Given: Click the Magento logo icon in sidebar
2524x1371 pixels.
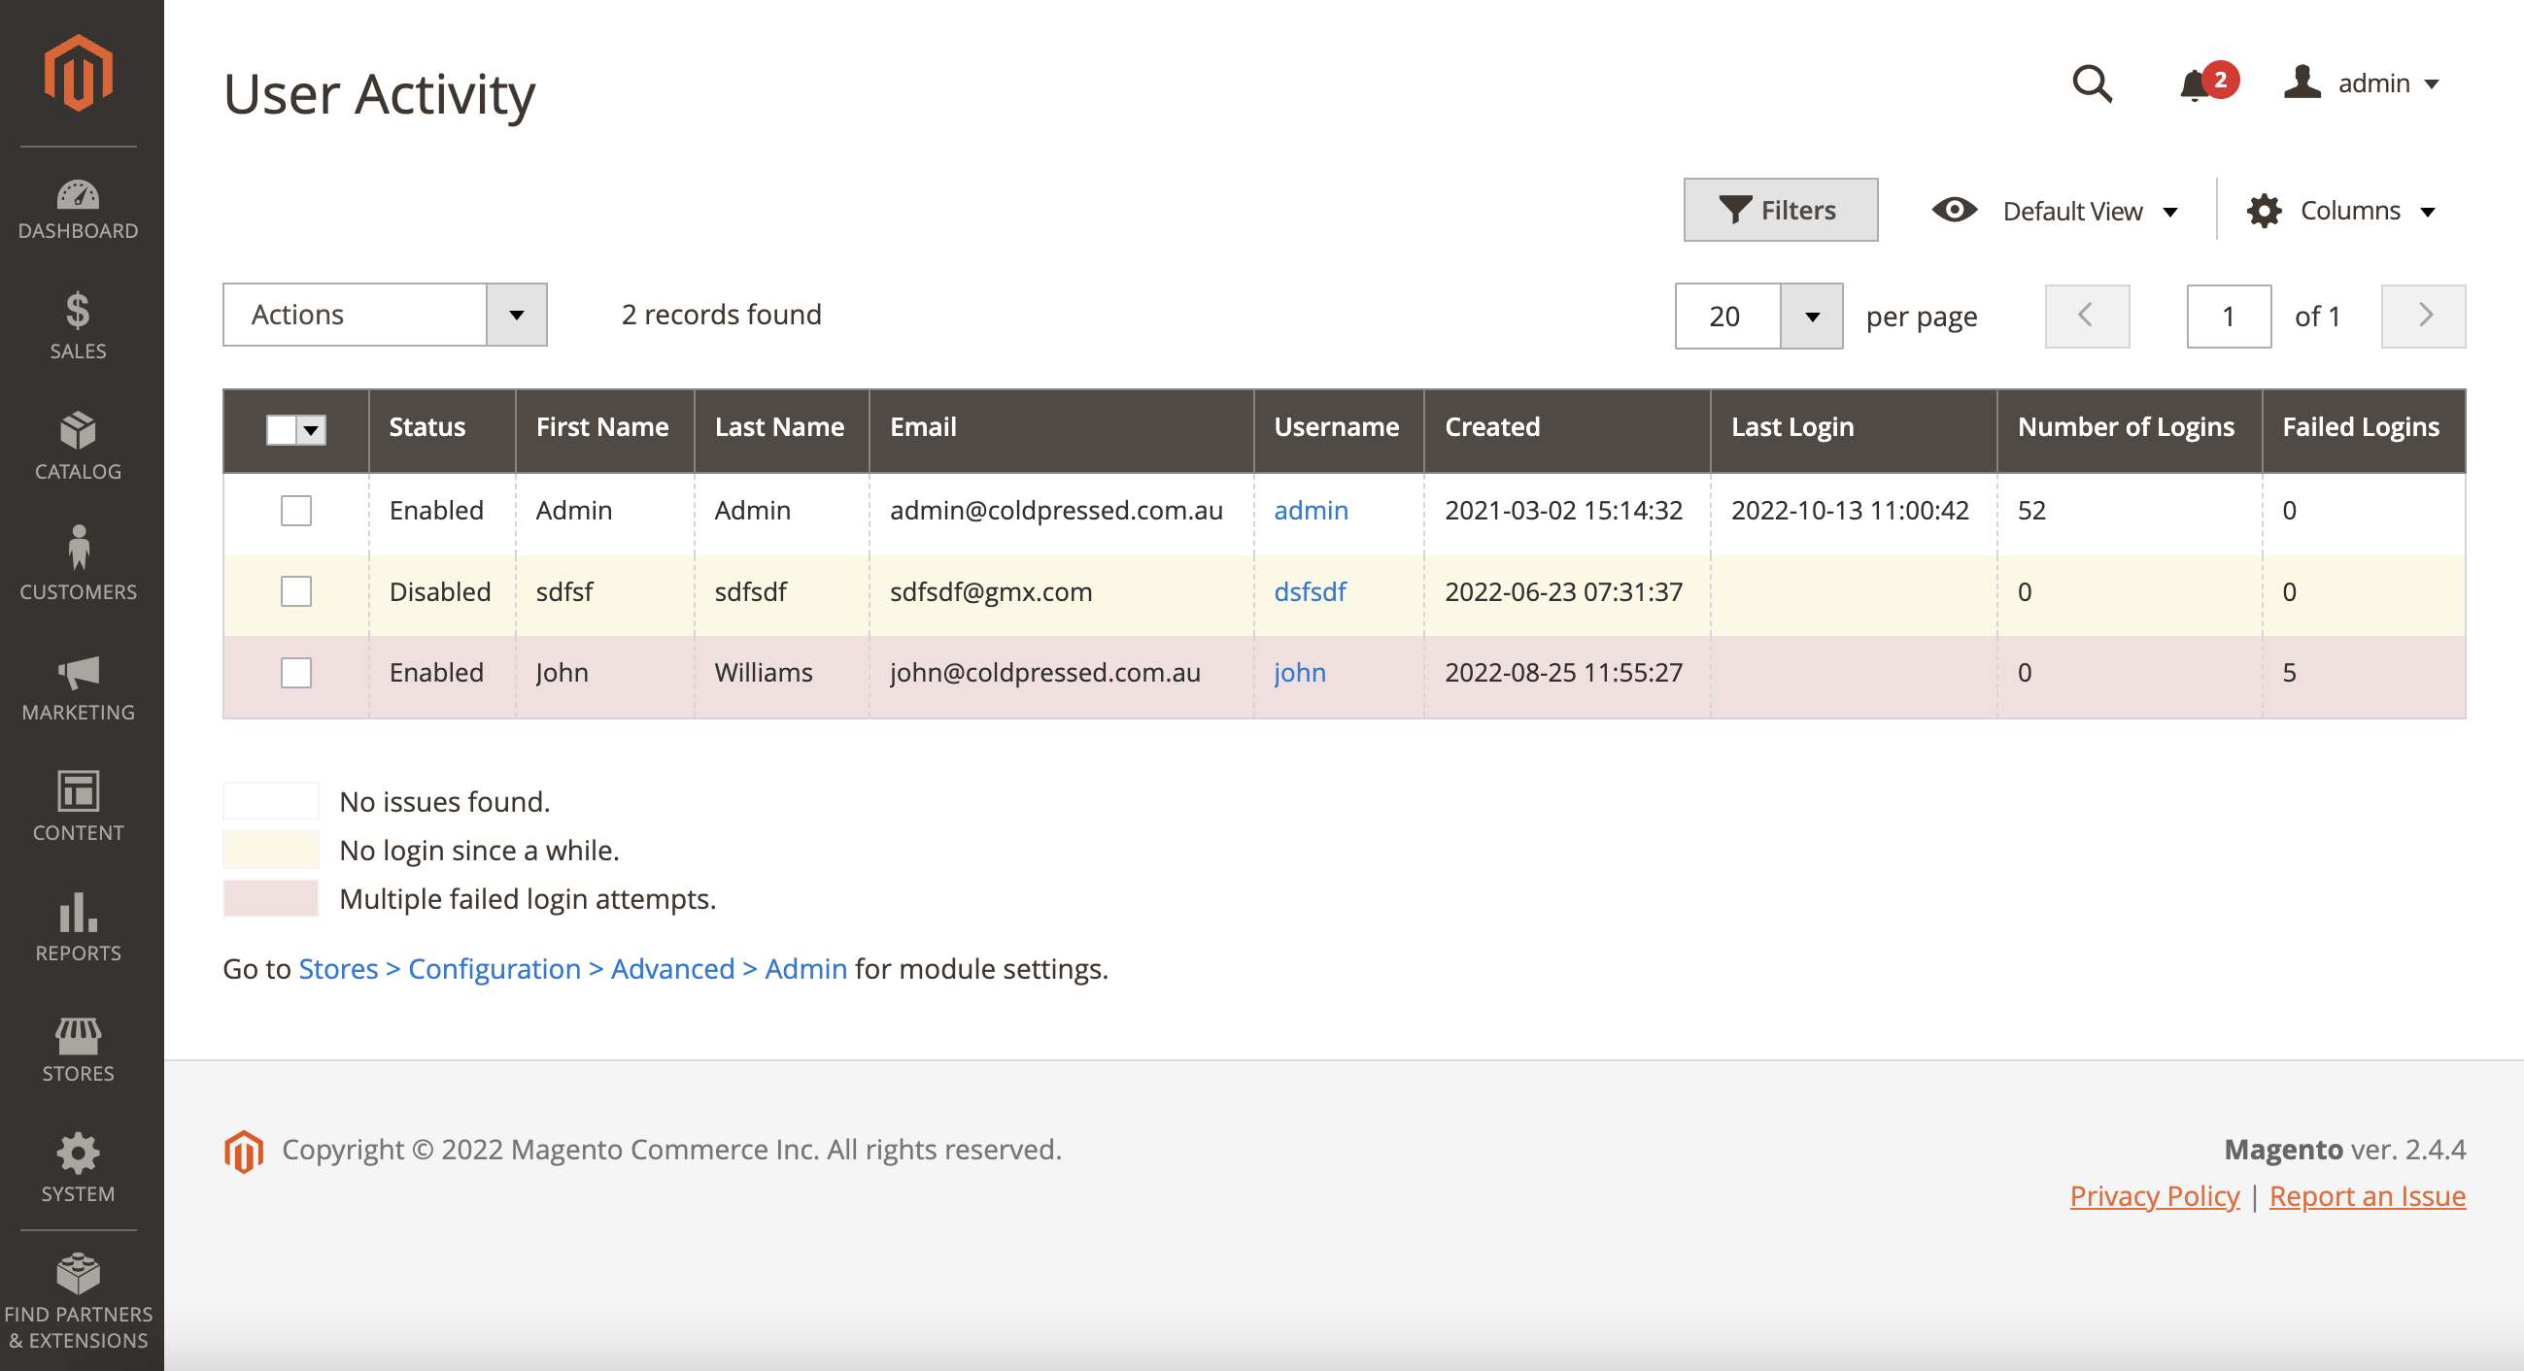Looking at the screenshot, I should click(x=79, y=73).
